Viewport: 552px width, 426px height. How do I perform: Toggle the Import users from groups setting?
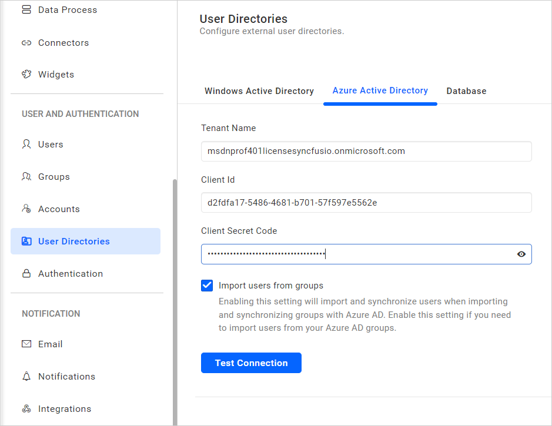[x=207, y=285]
